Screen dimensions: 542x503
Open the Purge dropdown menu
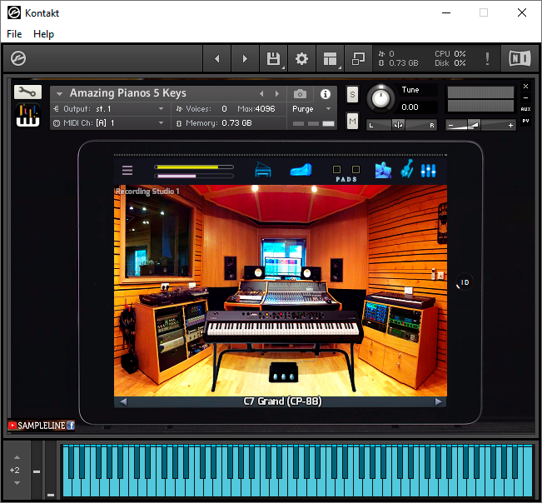pyautogui.click(x=311, y=109)
